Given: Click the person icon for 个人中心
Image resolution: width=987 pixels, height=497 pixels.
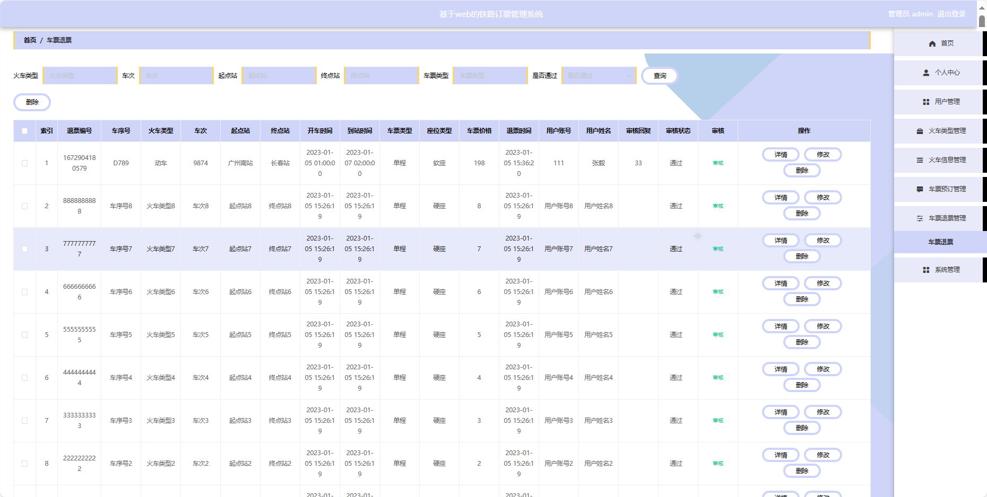Looking at the screenshot, I should point(926,73).
